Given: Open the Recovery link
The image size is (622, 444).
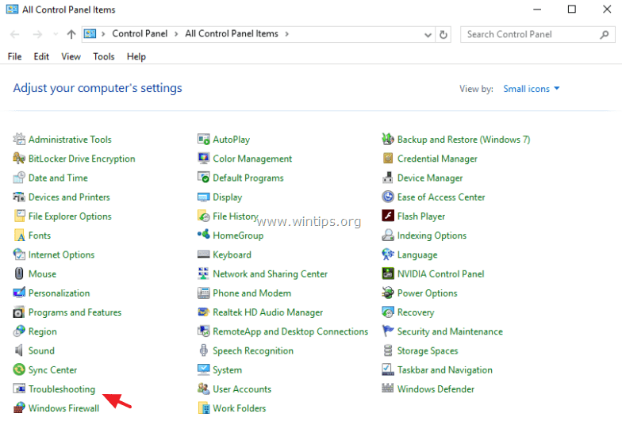Looking at the screenshot, I should click(416, 312).
